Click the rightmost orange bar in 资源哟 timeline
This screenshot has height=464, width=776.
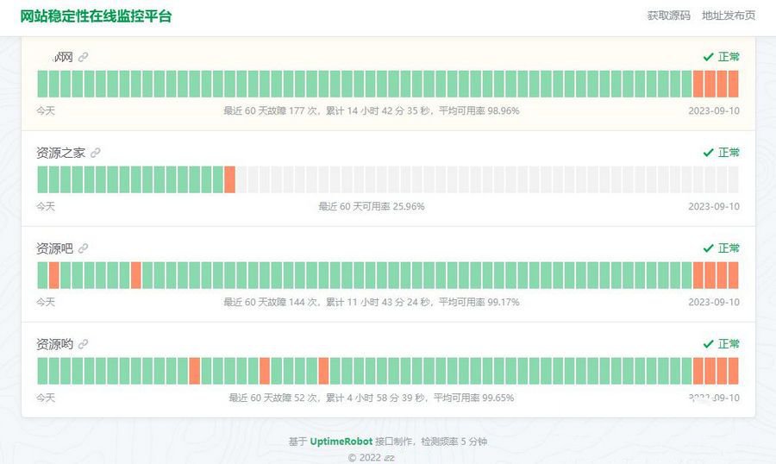click(733, 371)
